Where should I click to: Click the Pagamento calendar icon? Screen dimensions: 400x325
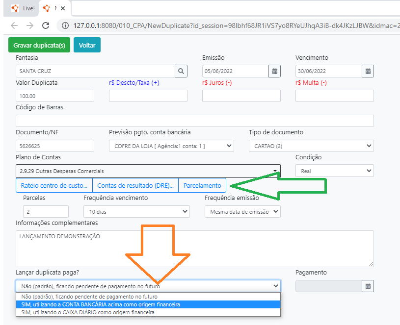(368, 286)
